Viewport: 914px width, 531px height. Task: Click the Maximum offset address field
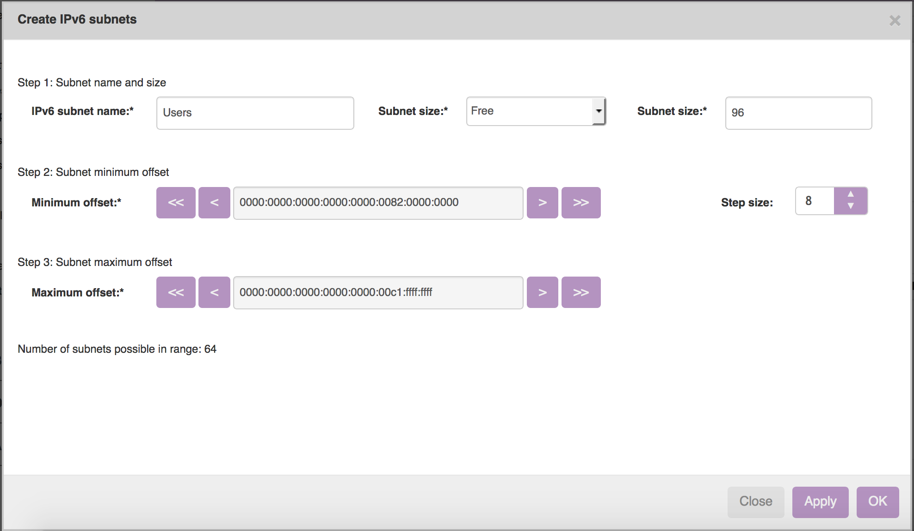click(378, 292)
